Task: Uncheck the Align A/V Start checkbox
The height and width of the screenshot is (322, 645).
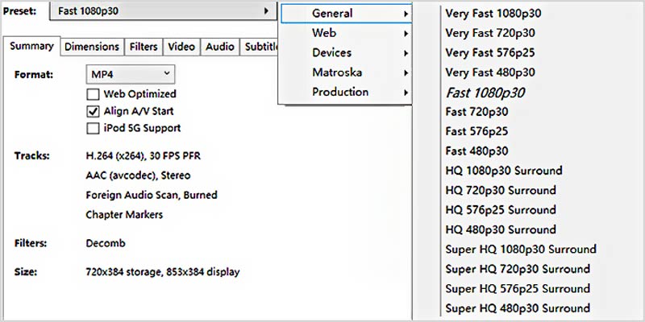Action: tap(93, 111)
